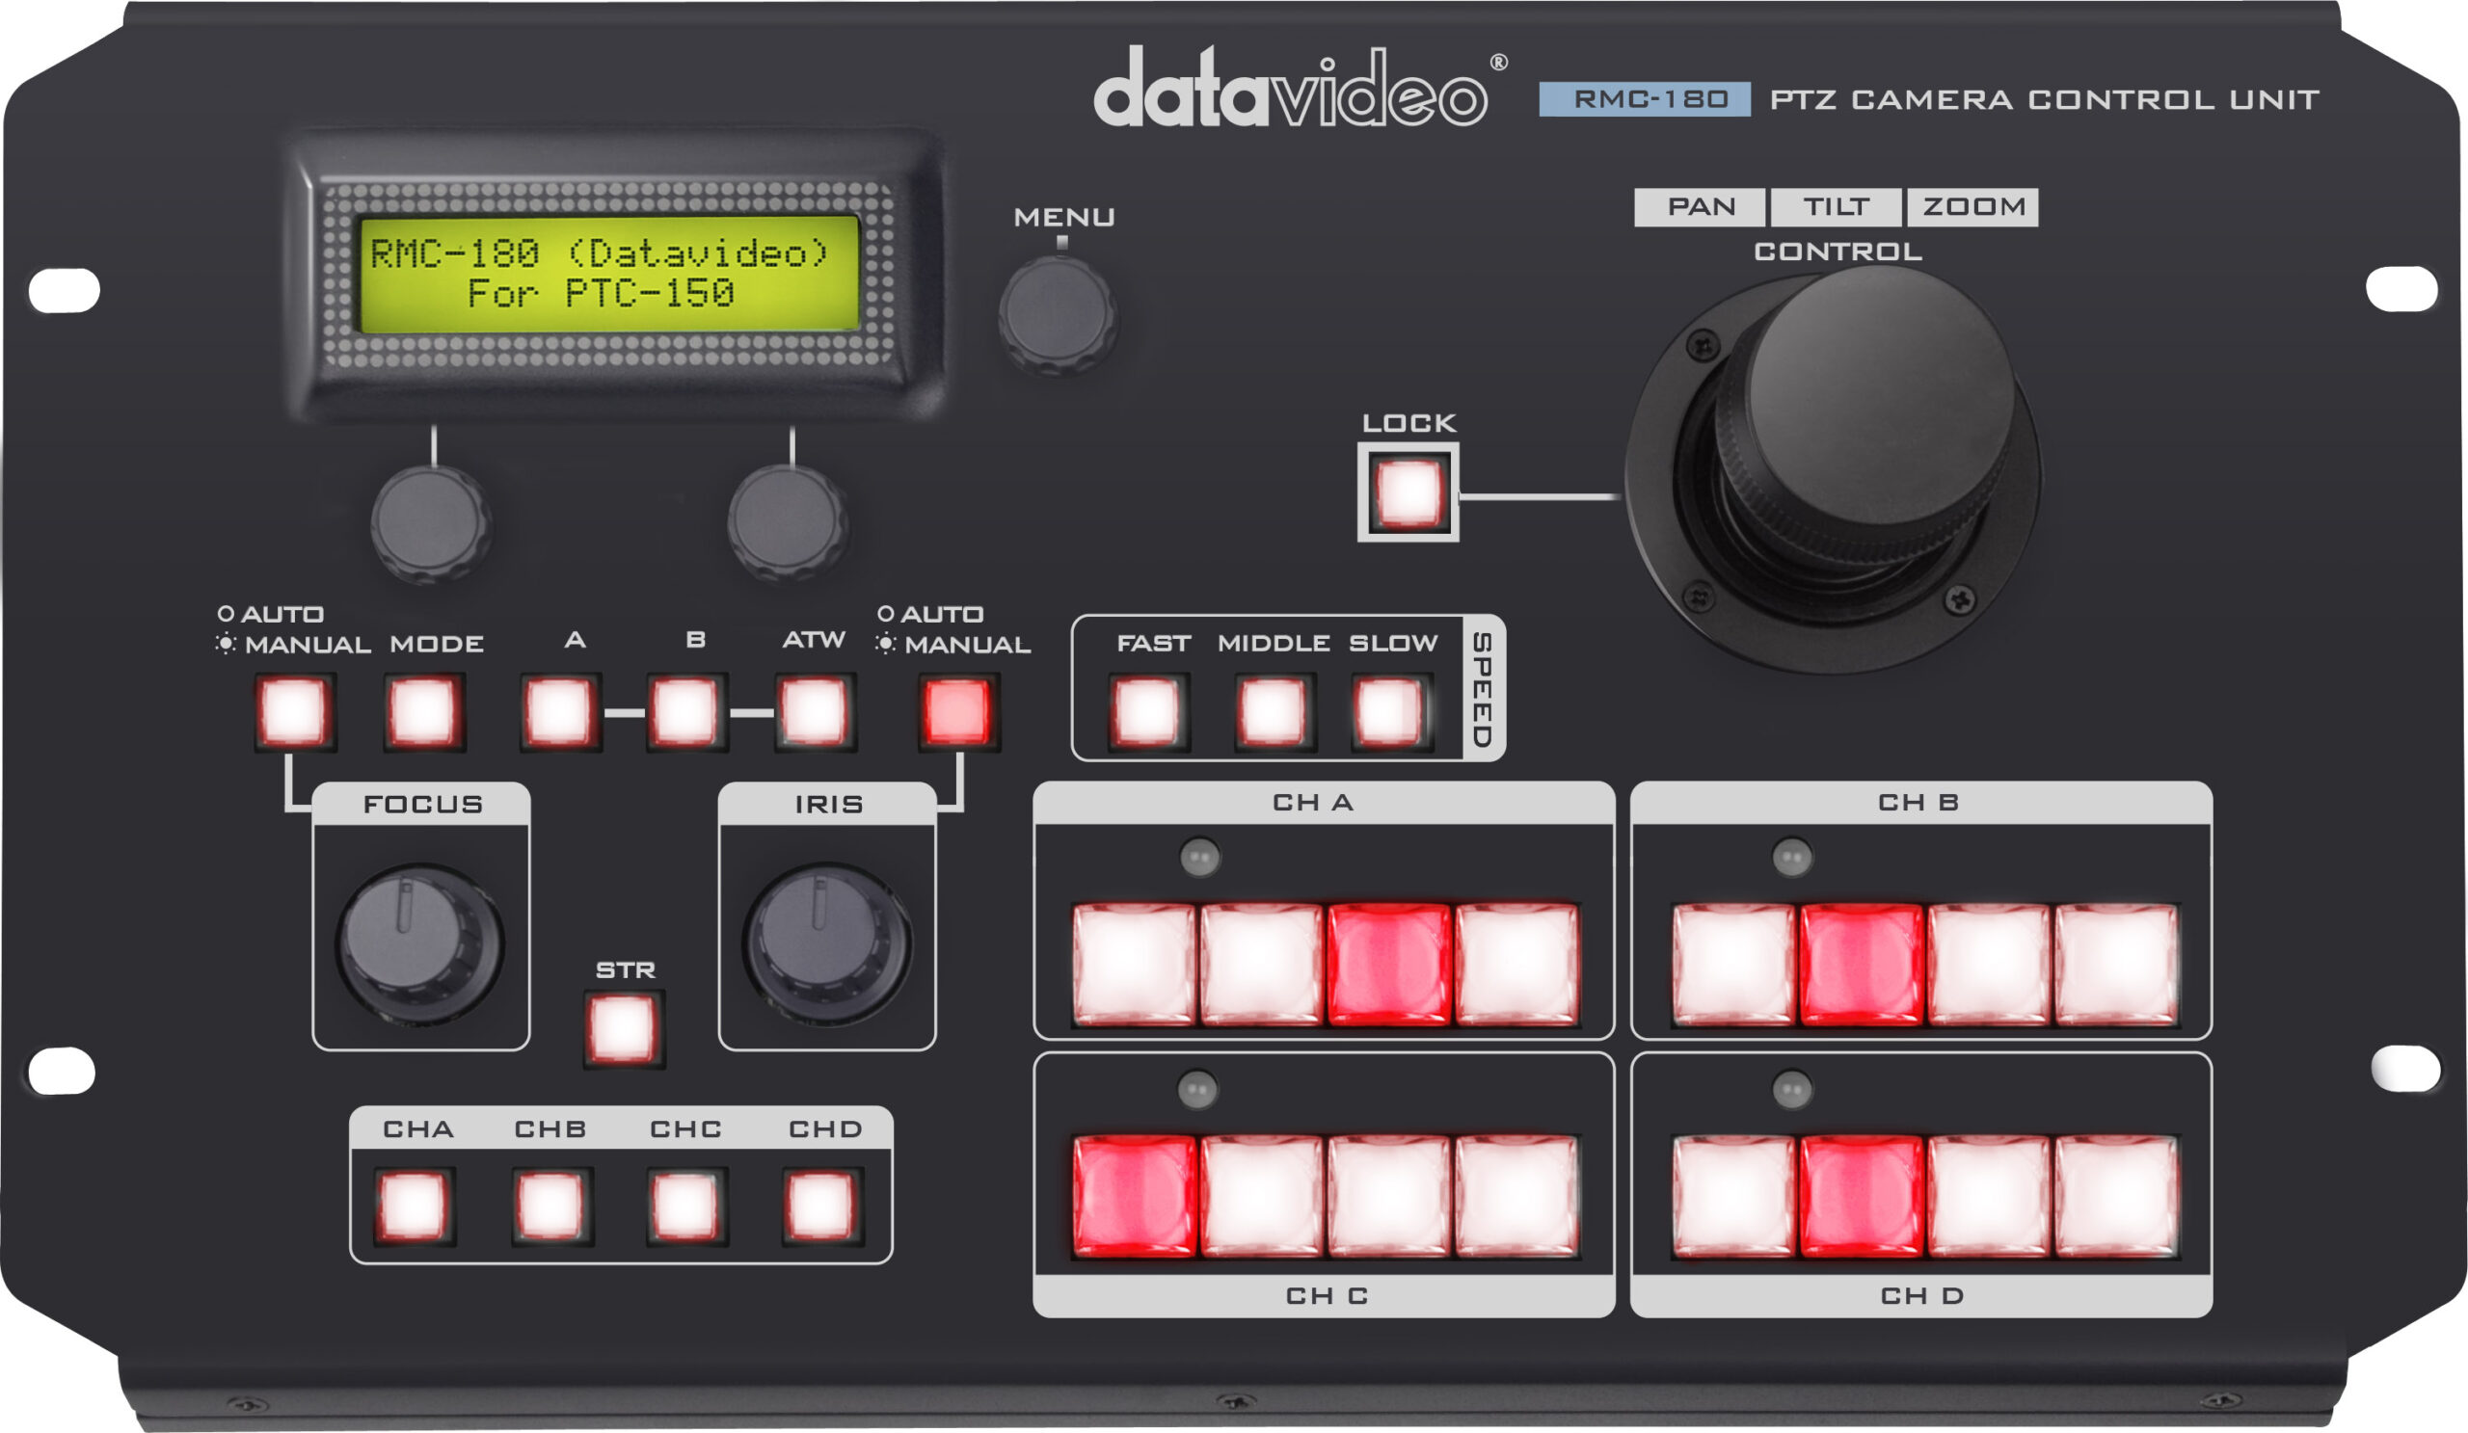Select FAST speed button

point(1148,711)
